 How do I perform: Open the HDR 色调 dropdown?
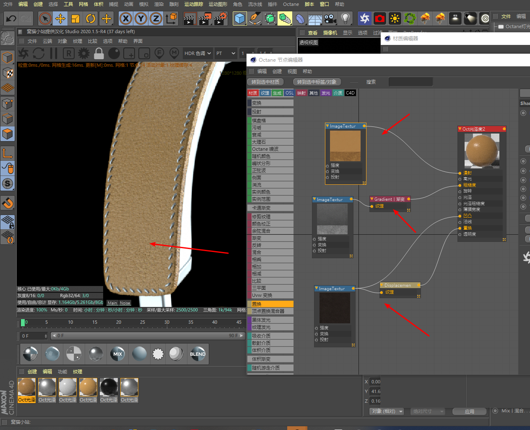tap(197, 53)
